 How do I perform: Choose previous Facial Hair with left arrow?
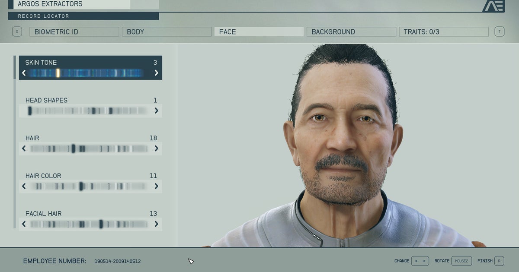[x=24, y=224]
